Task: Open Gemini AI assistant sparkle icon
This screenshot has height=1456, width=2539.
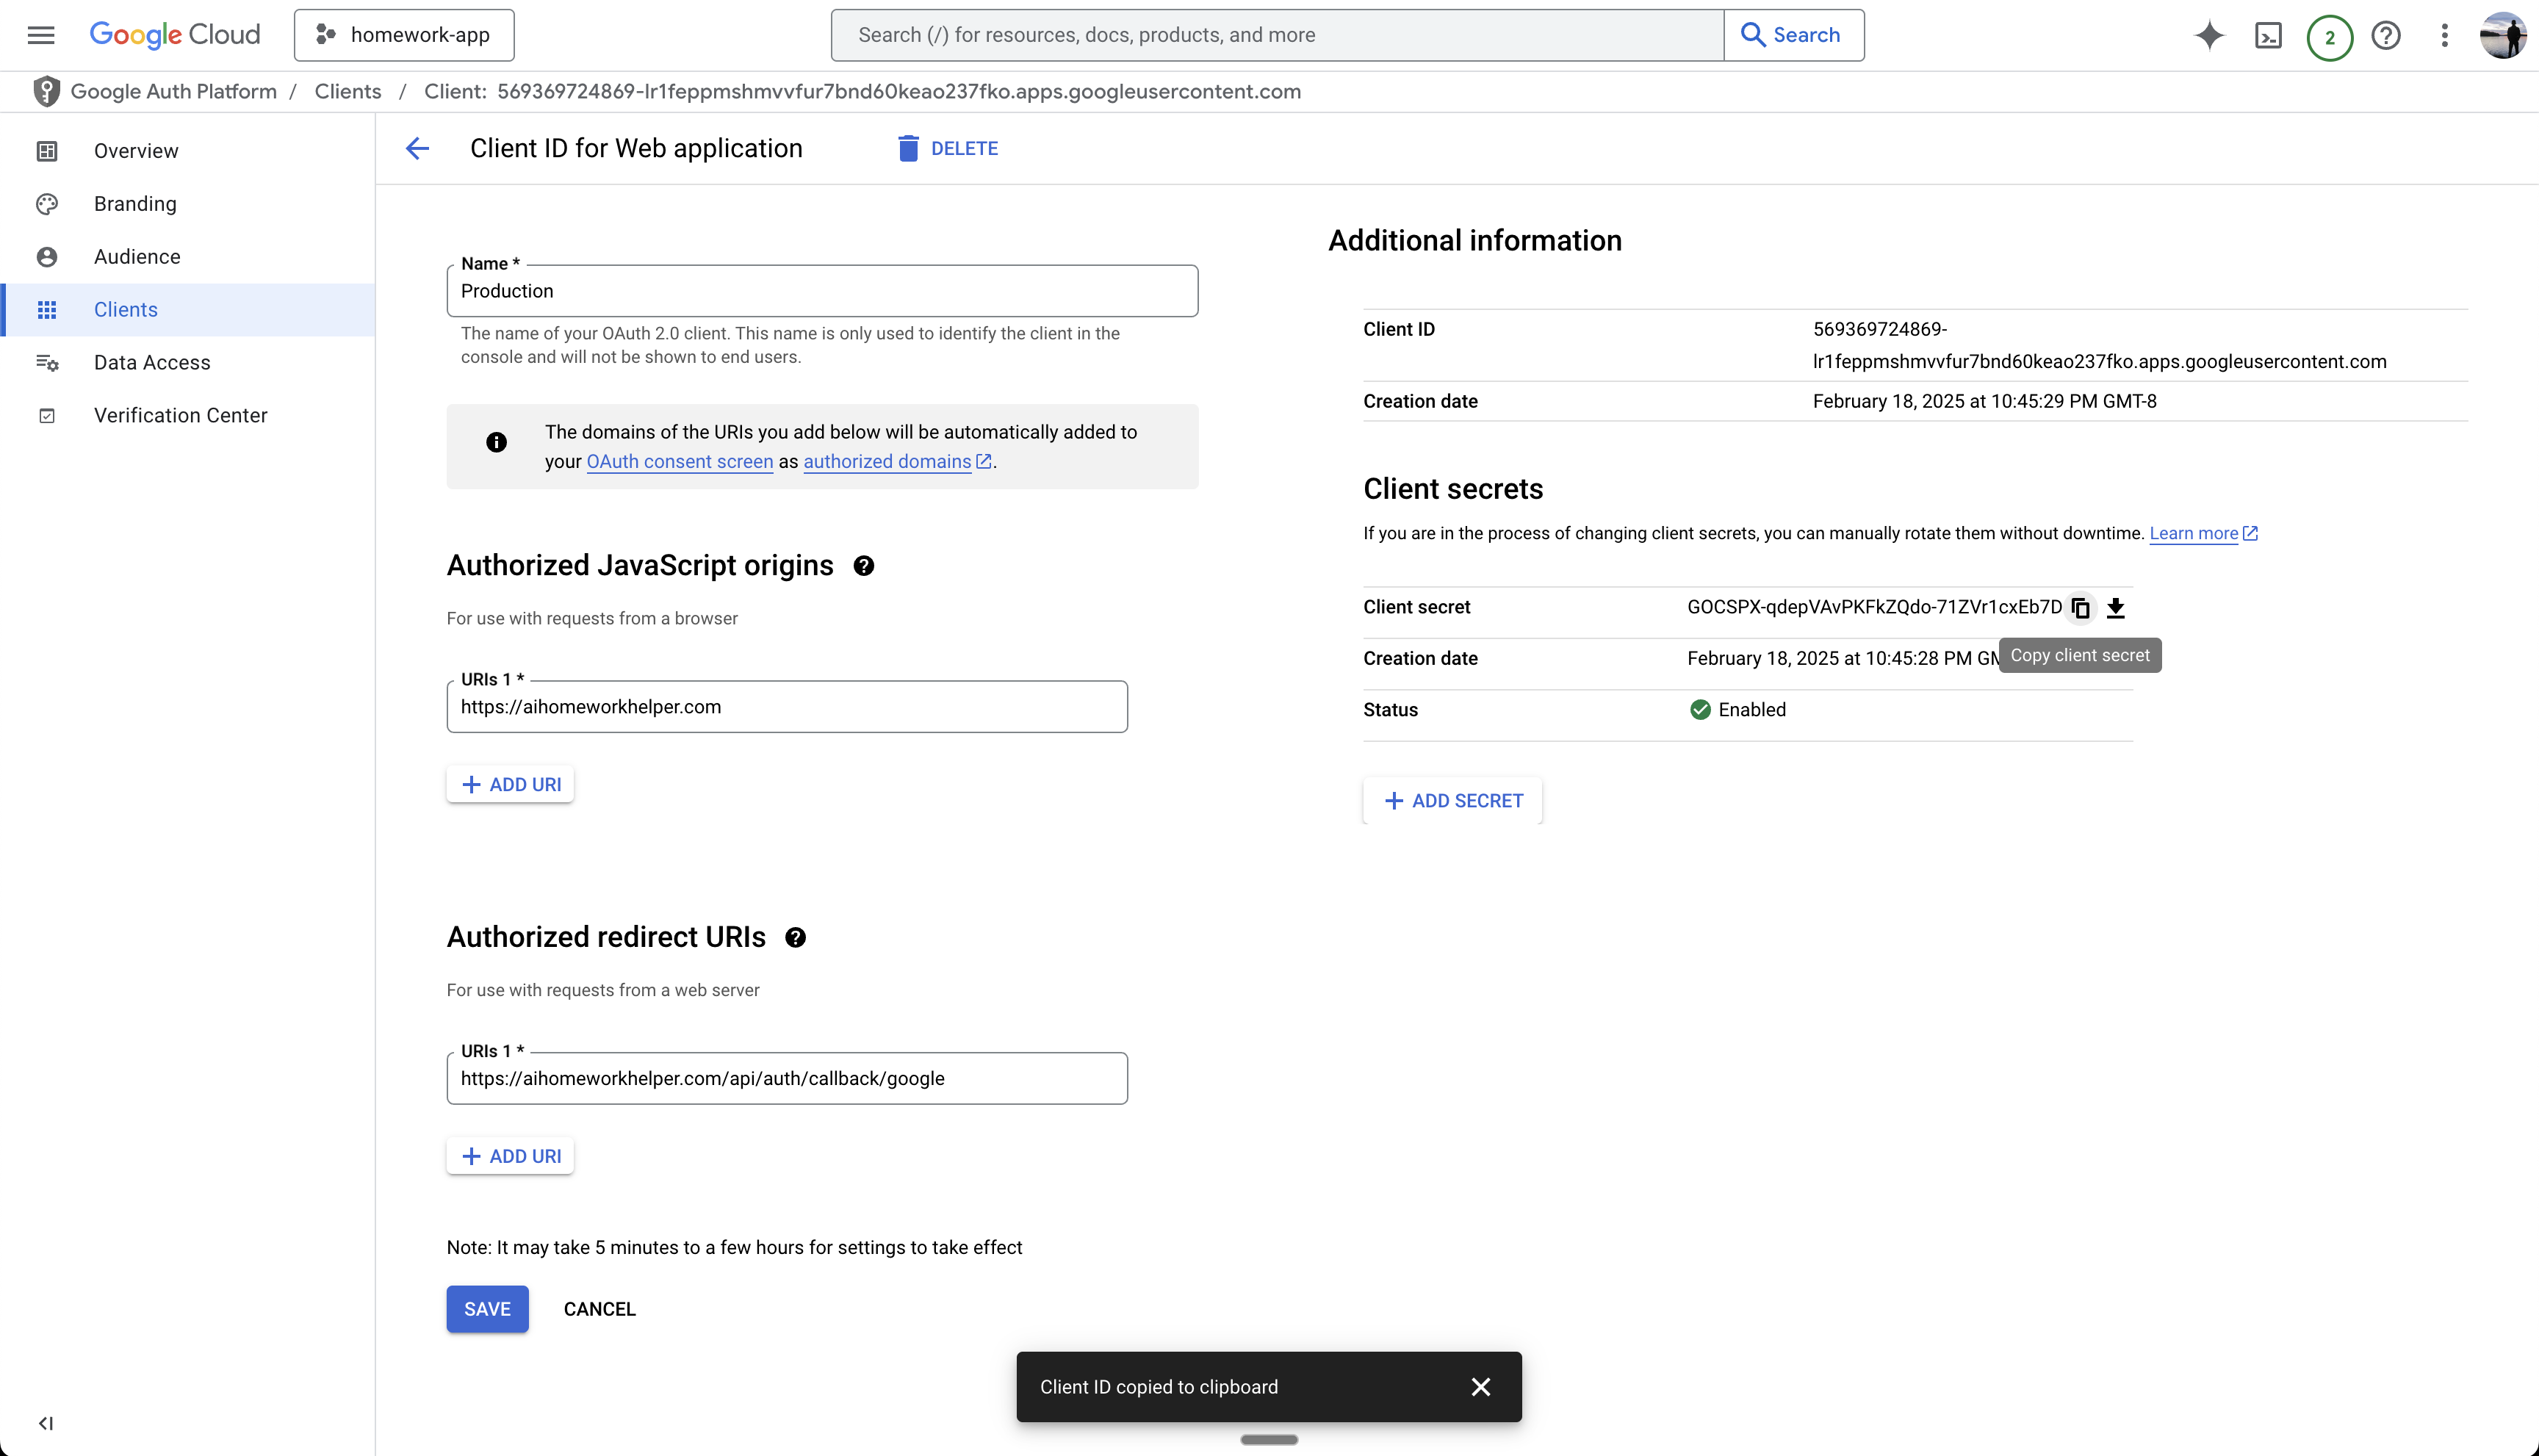Action: coord(2210,36)
